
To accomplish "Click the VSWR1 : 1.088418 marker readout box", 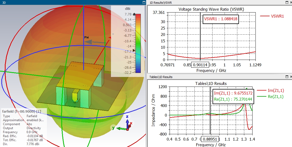I will click(x=221, y=19).
